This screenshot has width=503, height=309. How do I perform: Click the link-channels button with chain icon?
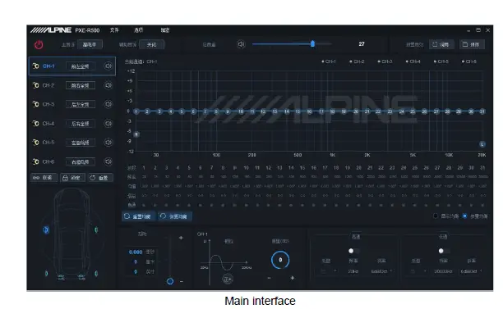coord(44,178)
